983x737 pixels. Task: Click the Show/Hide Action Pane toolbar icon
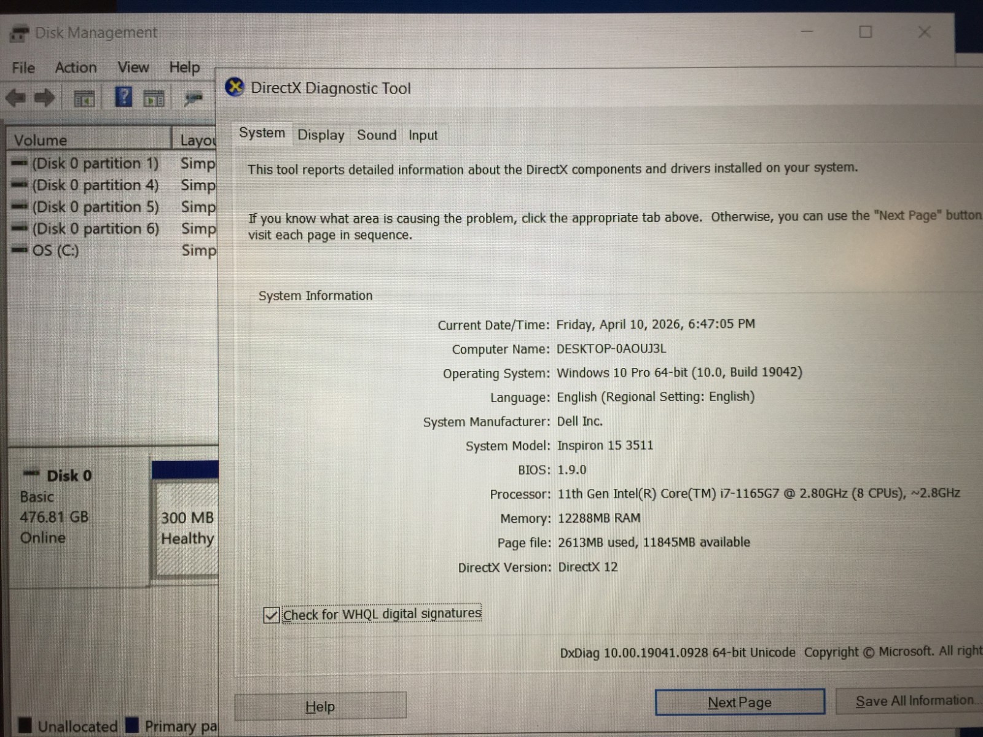point(154,98)
